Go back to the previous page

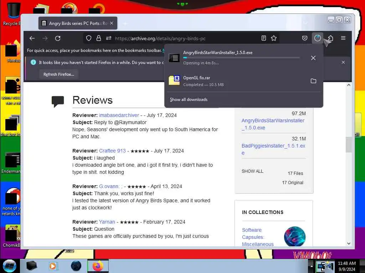click(32, 38)
